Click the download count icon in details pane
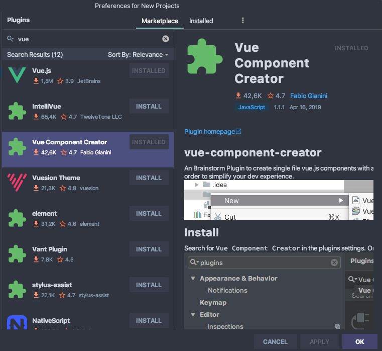 (x=238, y=96)
